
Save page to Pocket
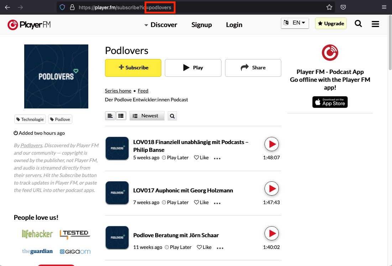pos(343,7)
